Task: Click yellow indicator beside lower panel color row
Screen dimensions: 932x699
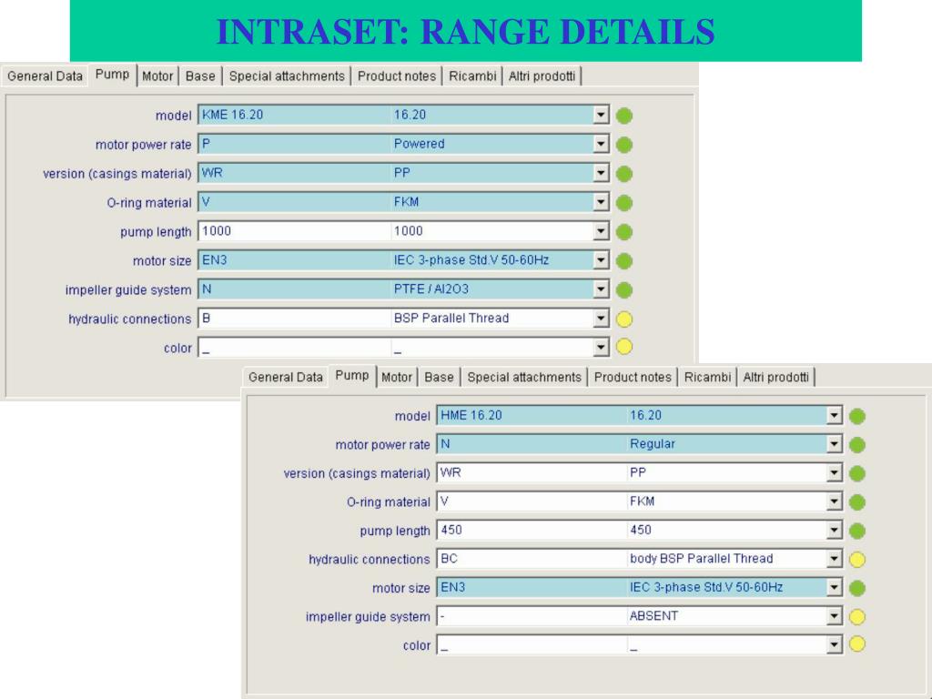Action: coord(857,643)
